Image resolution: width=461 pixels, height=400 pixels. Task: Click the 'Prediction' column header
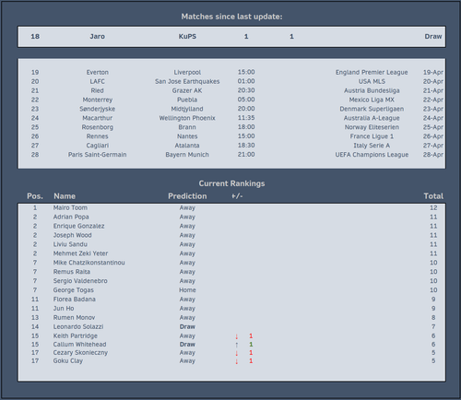187,196
